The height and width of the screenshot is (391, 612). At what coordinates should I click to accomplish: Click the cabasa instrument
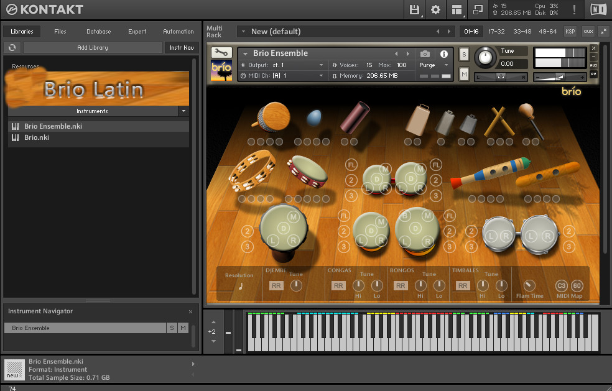pyautogui.click(x=271, y=116)
